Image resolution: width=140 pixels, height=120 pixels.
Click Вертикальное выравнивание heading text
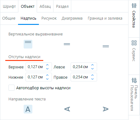pos(35,34)
